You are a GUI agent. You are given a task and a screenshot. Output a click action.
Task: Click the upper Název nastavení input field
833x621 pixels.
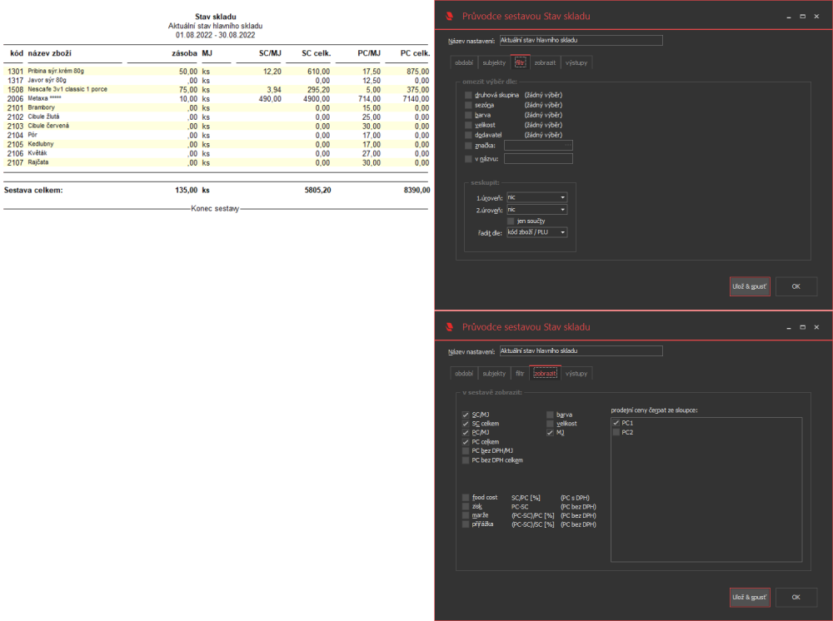[x=581, y=40]
